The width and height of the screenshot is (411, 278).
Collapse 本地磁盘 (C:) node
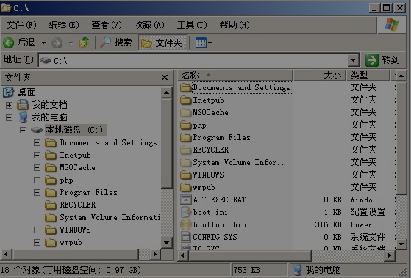click(23, 130)
